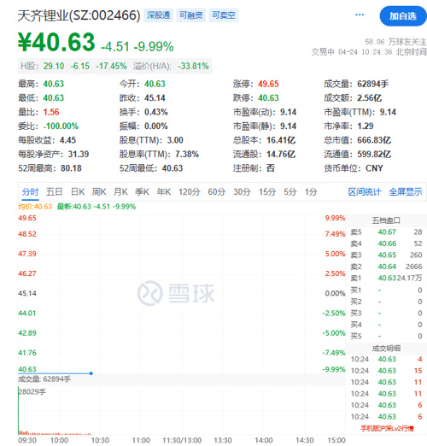Switch to the 1分 chart tab
The width and height of the screenshot is (427, 446).
click(311, 192)
